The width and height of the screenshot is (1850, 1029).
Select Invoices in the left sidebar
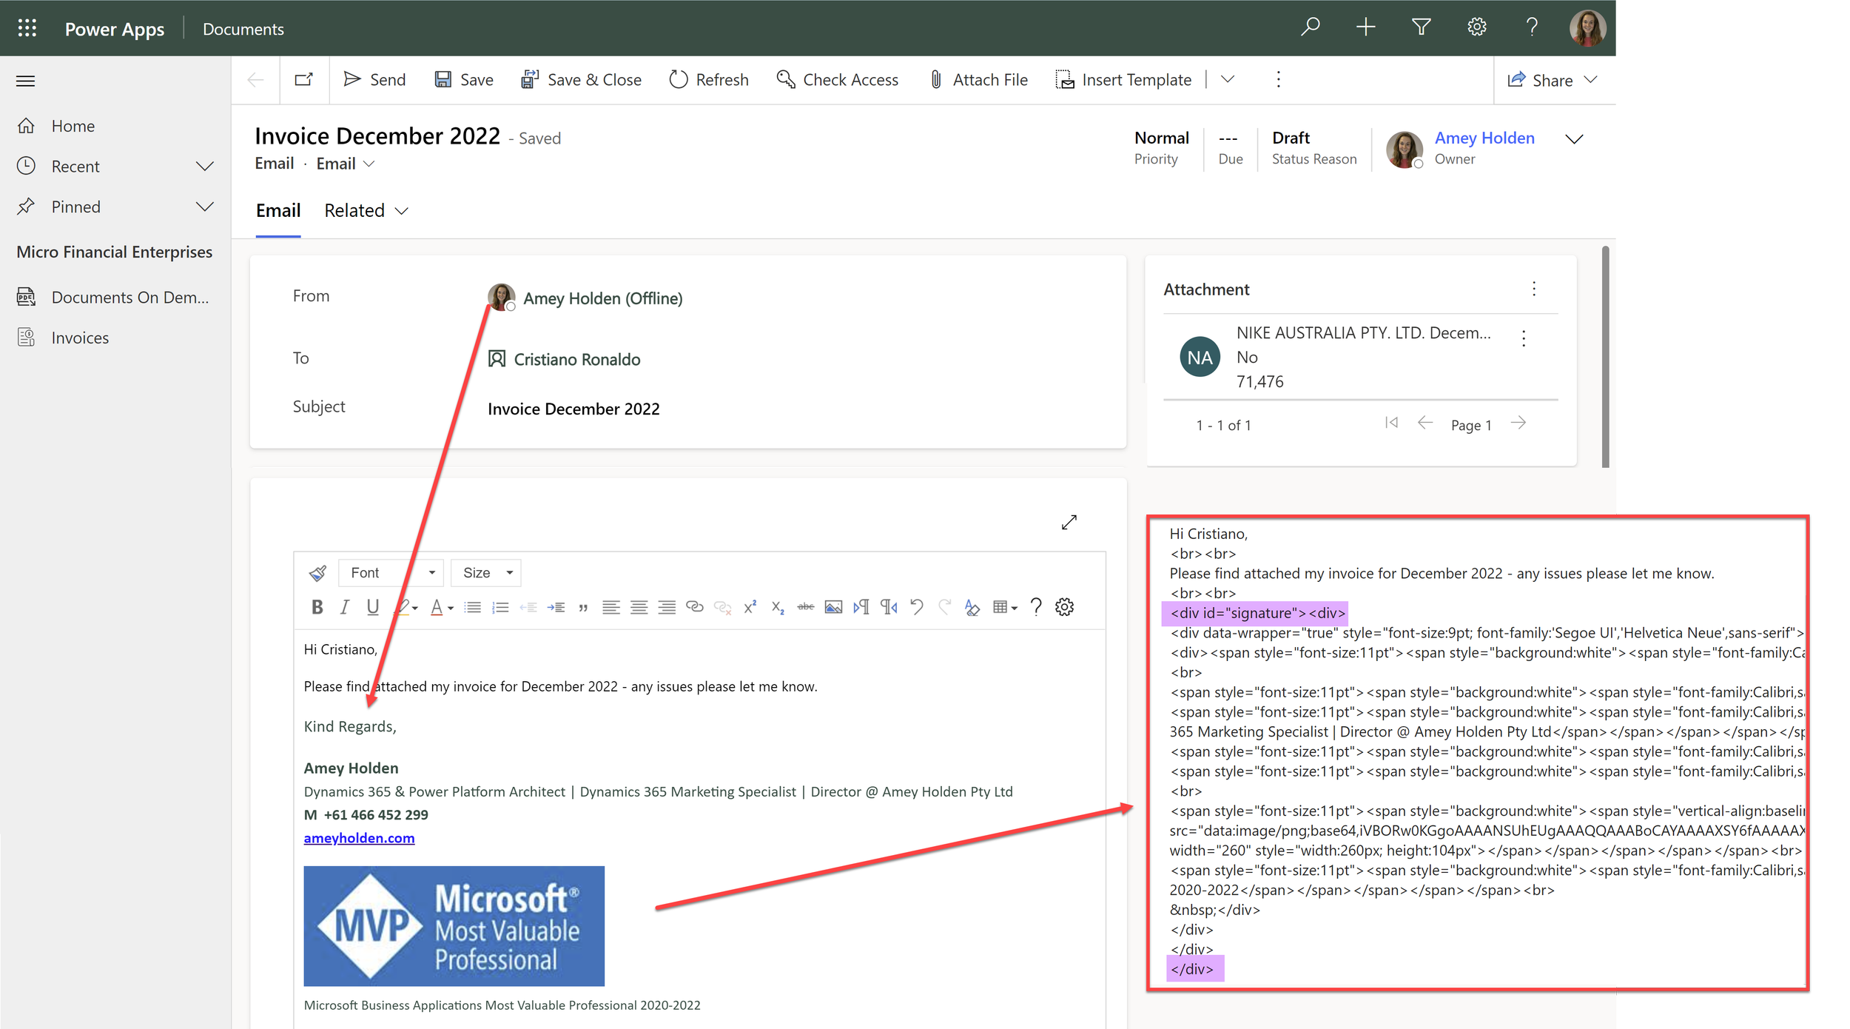pos(80,337)
